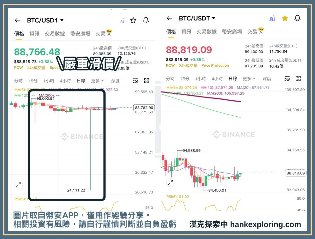Click the 88,819.09 current price label on the axis
This screenshot has height=239, width=315.
[x=295, y=173]
